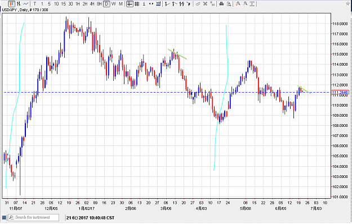
Task: Select the 2H timeframe
Action: pyautogui.click(x=85, y=4)
